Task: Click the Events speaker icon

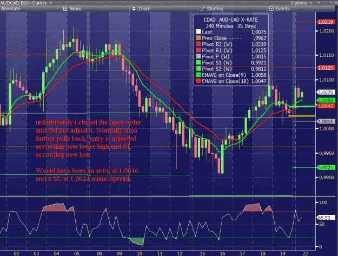Action: pos(271,9)
